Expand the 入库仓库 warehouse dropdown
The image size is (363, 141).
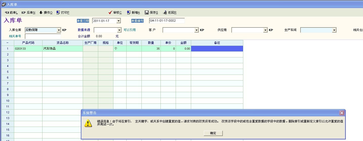pos(59,30)
